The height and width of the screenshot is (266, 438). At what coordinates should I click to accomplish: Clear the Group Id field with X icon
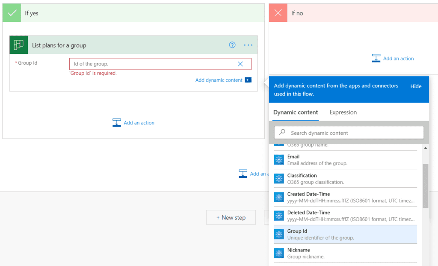pyautogui.click(x=240, y=64)
